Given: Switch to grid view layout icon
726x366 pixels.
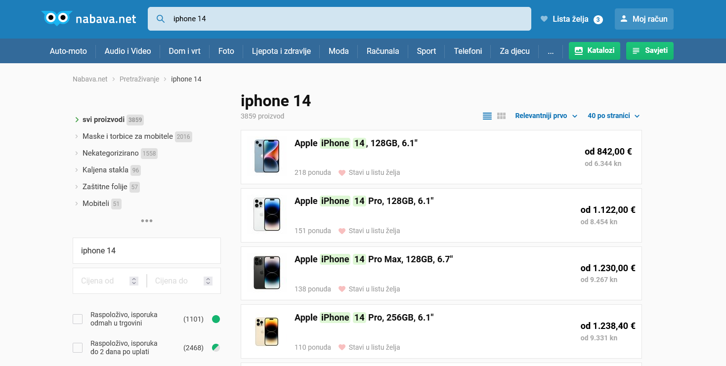Looking at the screenshot, I should [x=501, y=116].
